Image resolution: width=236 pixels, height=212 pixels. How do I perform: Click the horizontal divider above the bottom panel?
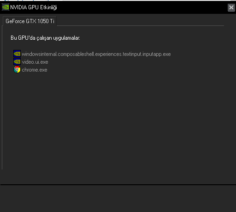(x=118, y=184)
